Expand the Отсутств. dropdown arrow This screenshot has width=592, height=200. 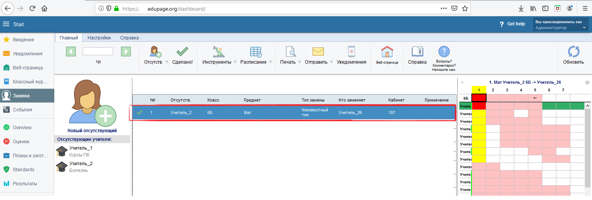(166, 62)
